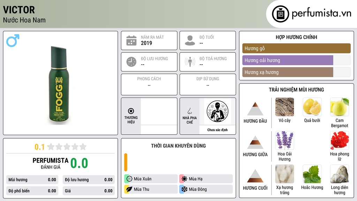Click the Mùa Đông season button
The height and width of the screenshot is (201, 357).
pos(206,189)
